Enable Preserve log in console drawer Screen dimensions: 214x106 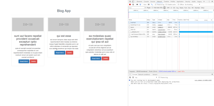pos(159,77)
